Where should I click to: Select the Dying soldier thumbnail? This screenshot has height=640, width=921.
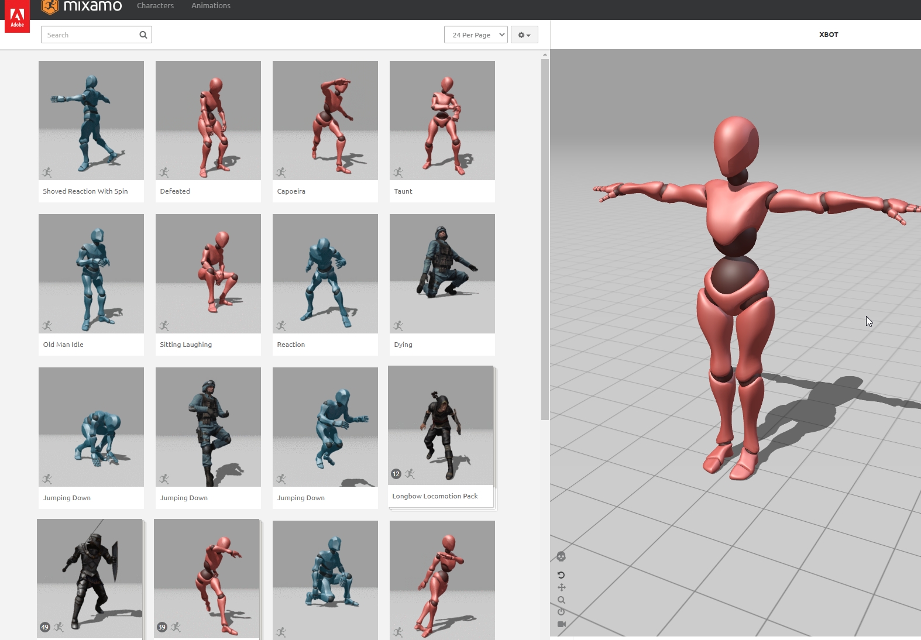pyautogui.click(x=442, y=274)
